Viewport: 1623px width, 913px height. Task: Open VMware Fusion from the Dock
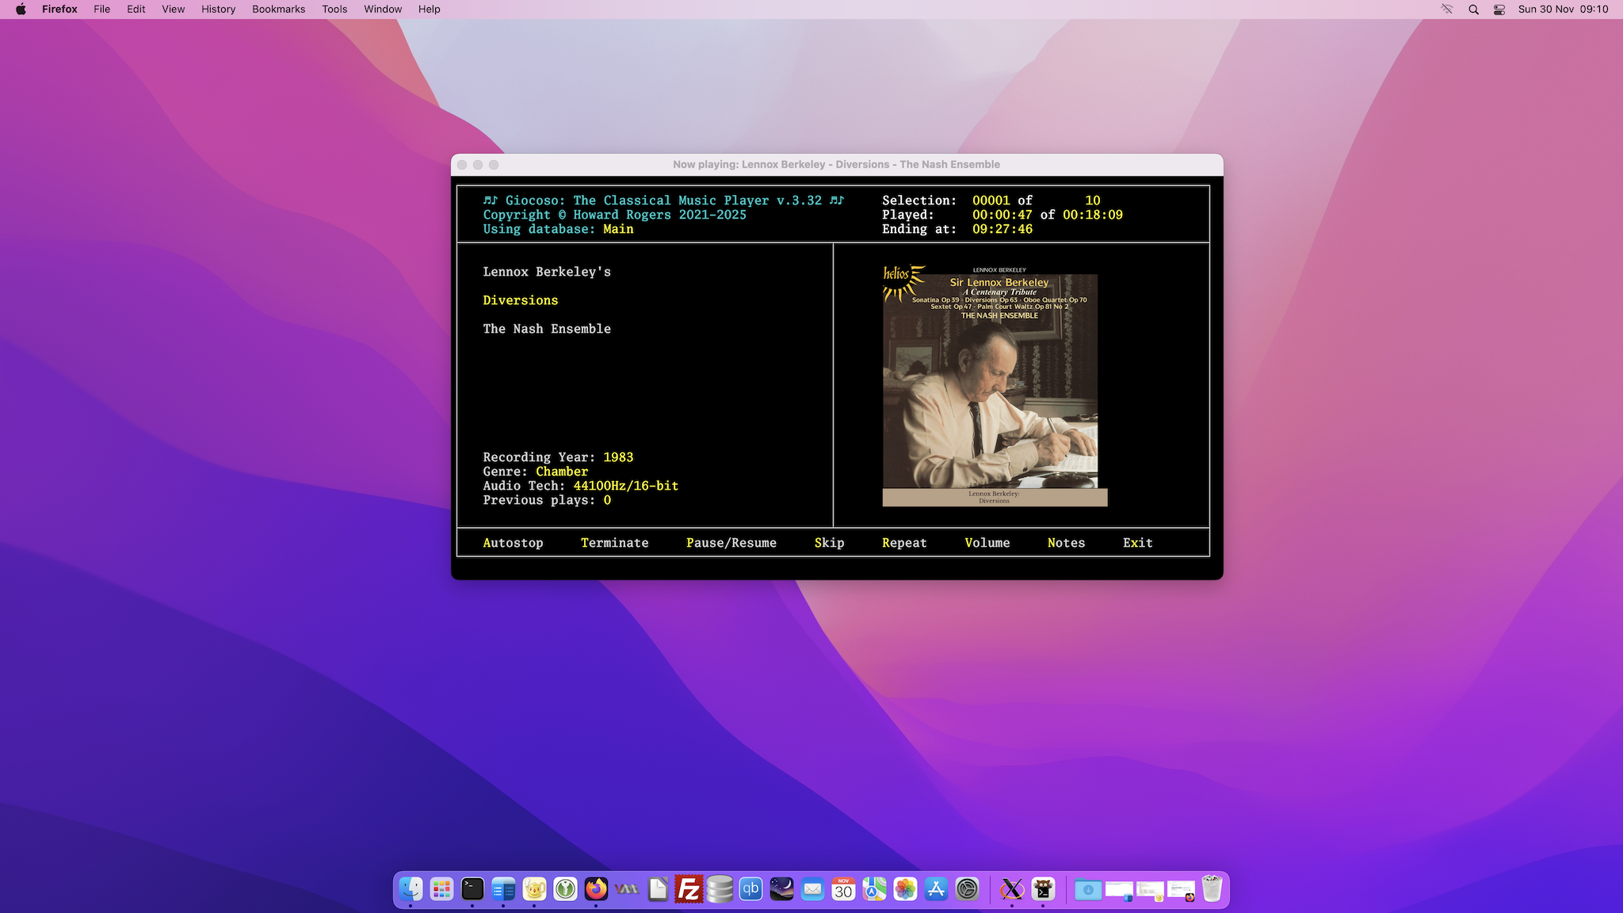pyautogui.click(x=626, y=889)
